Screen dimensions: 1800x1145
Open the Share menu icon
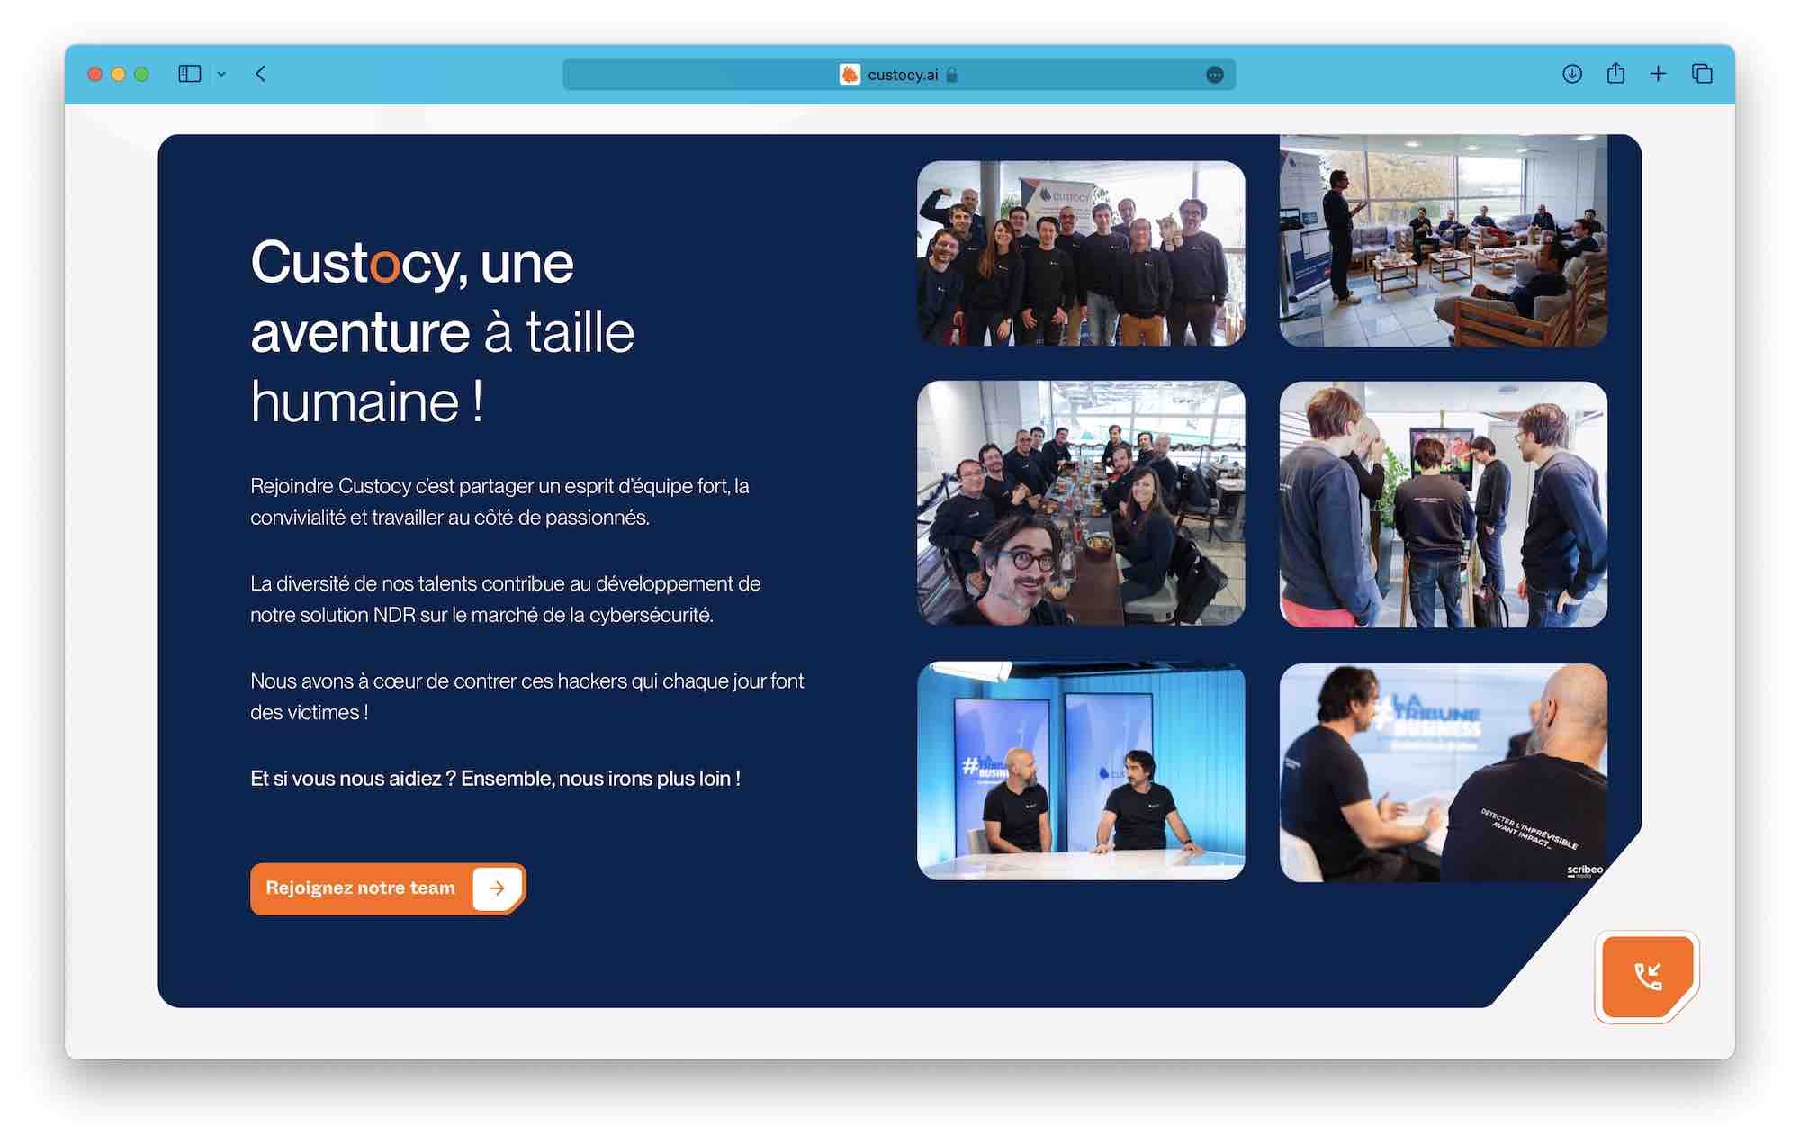[x=1615, y=74]
